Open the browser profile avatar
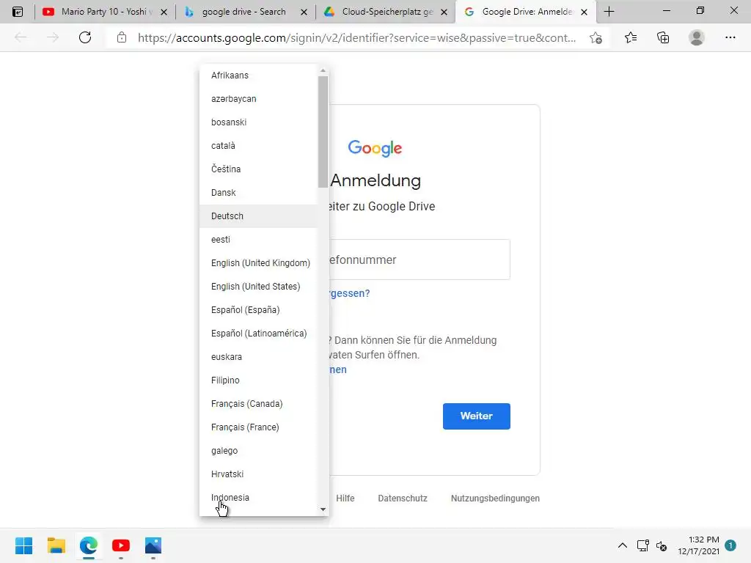Viewport: 751px width, 563px height. pyautogui.click(x=697, y=38)
